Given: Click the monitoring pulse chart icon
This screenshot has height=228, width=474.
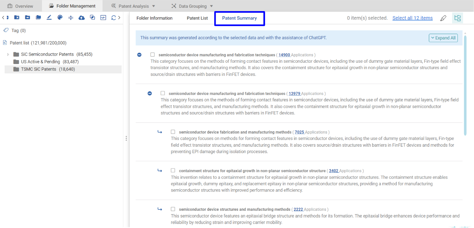Looking at the screenshot, I should click(x=103, y=18).
